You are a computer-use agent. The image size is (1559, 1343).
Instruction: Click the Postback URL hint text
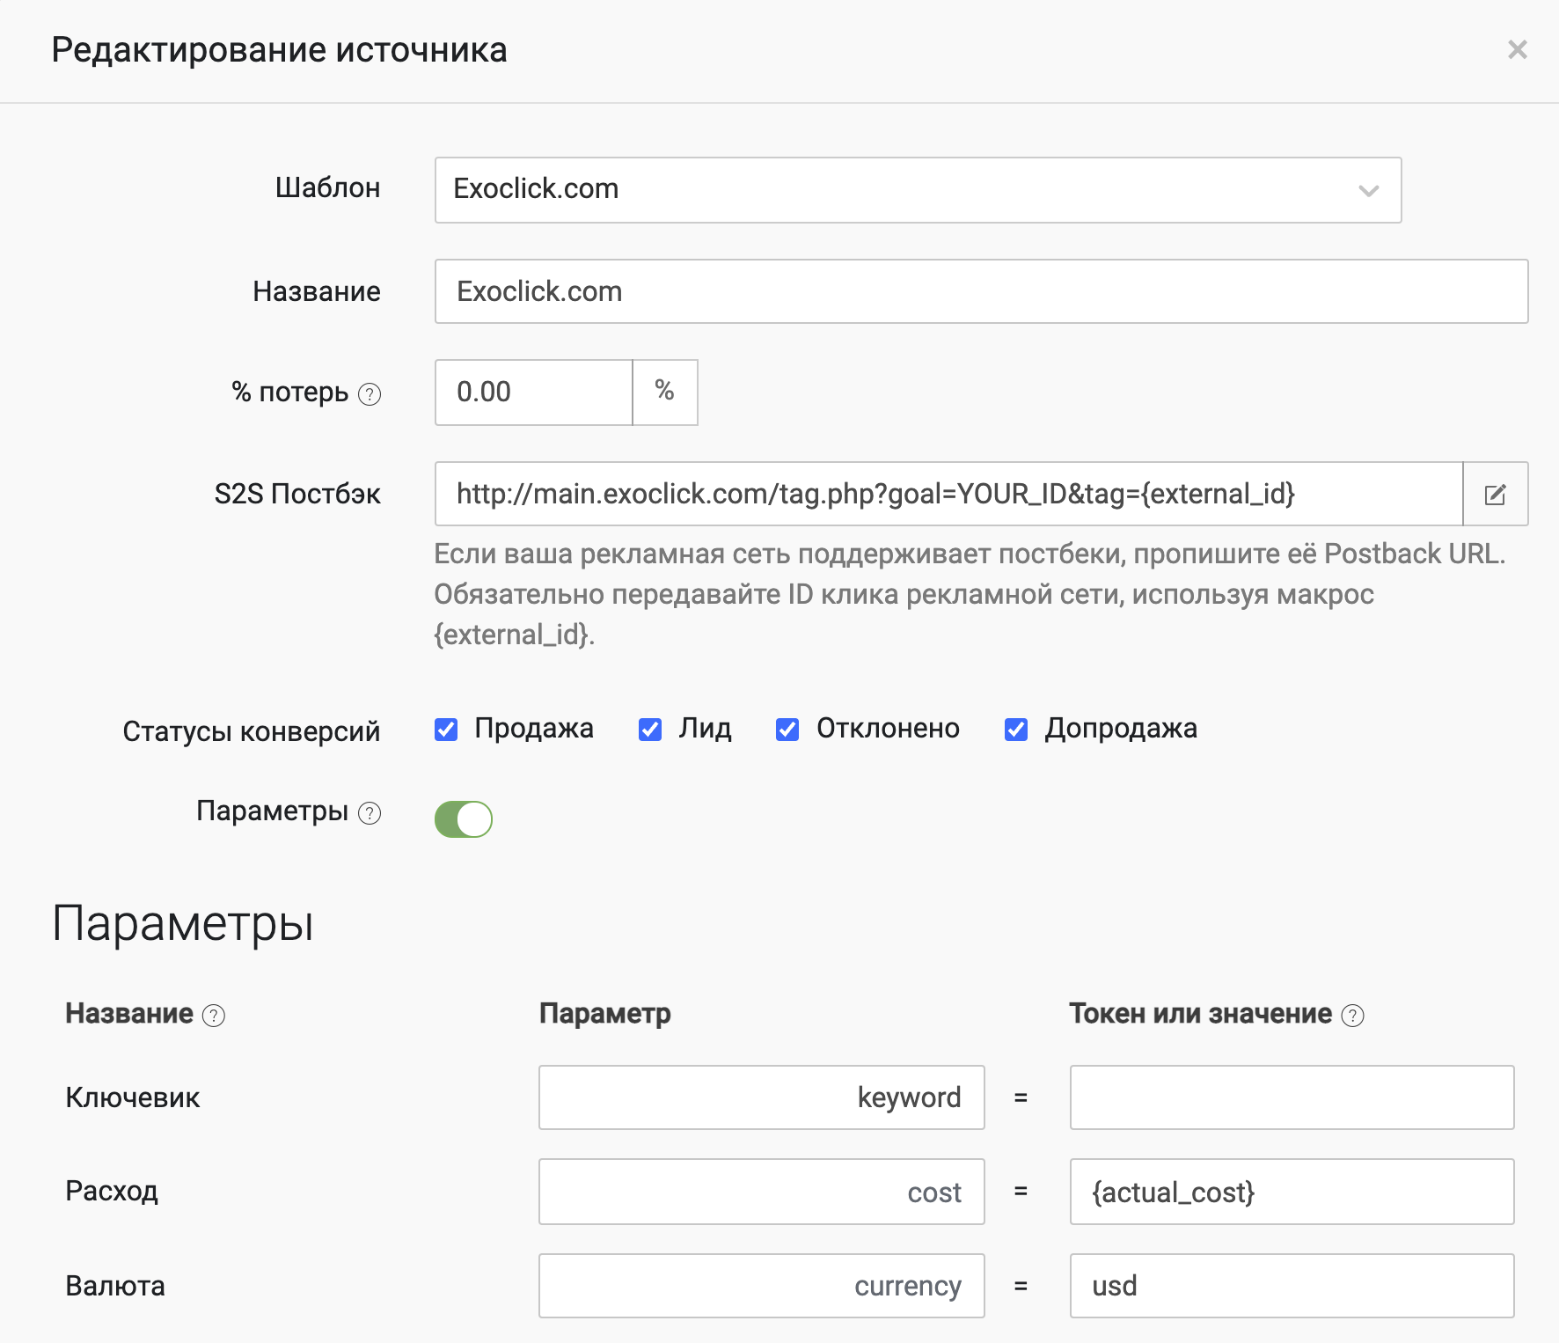tap(970, 594)
